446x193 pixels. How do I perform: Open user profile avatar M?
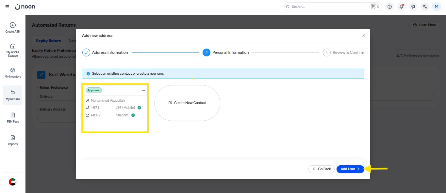point(437,7)
